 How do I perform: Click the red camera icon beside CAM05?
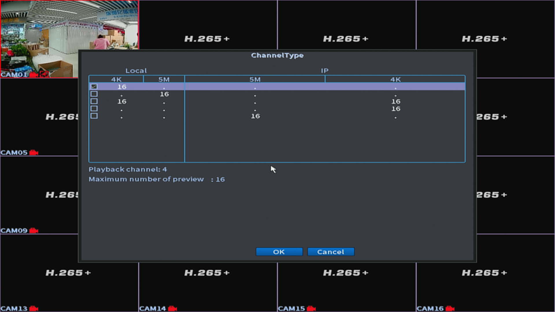click(x=34, y=152)
